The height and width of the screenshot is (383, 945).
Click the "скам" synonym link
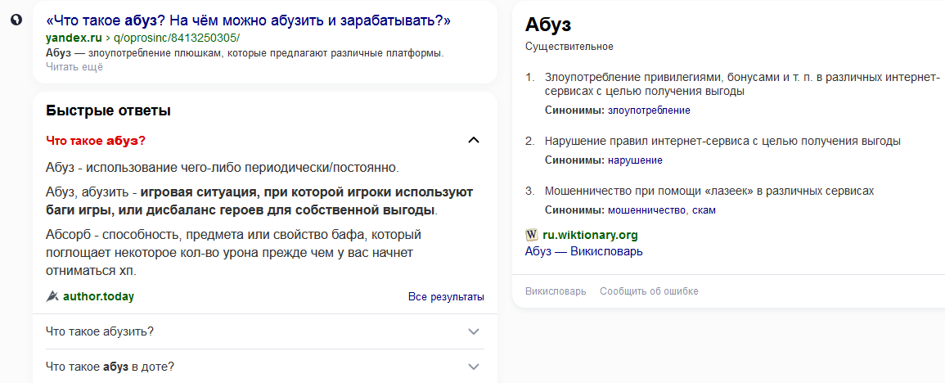704,210
